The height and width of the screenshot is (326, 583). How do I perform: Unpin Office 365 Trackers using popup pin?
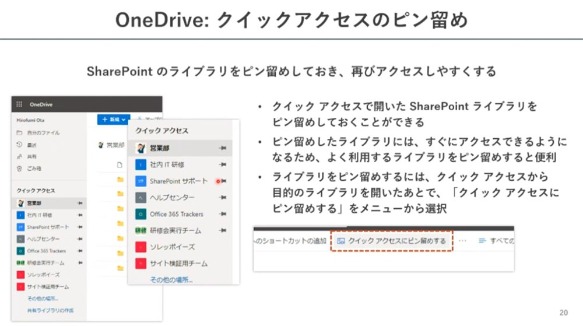click(x=223, y=214)
